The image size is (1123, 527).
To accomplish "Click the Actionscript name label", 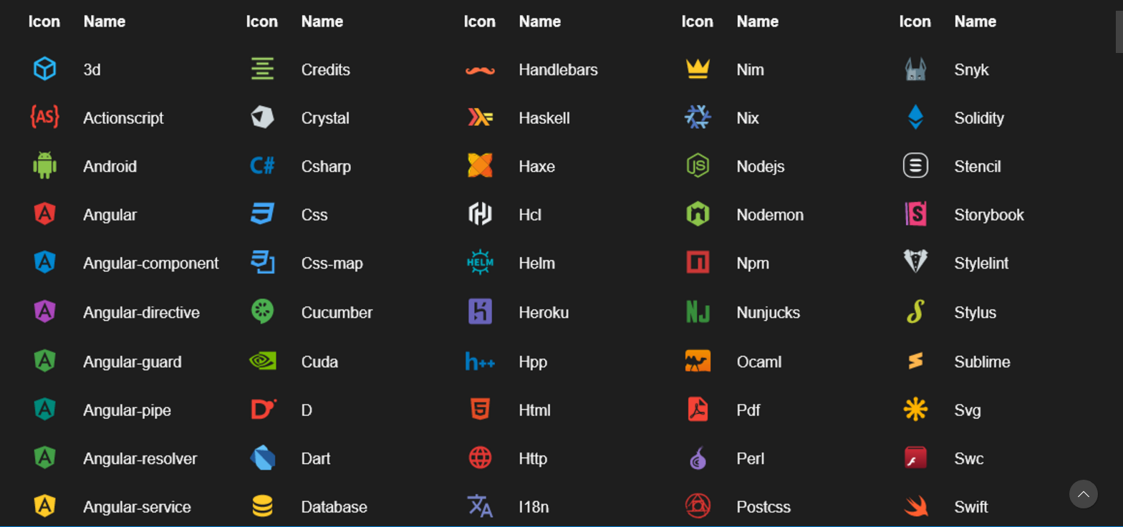I will click(x=123, y=117).
